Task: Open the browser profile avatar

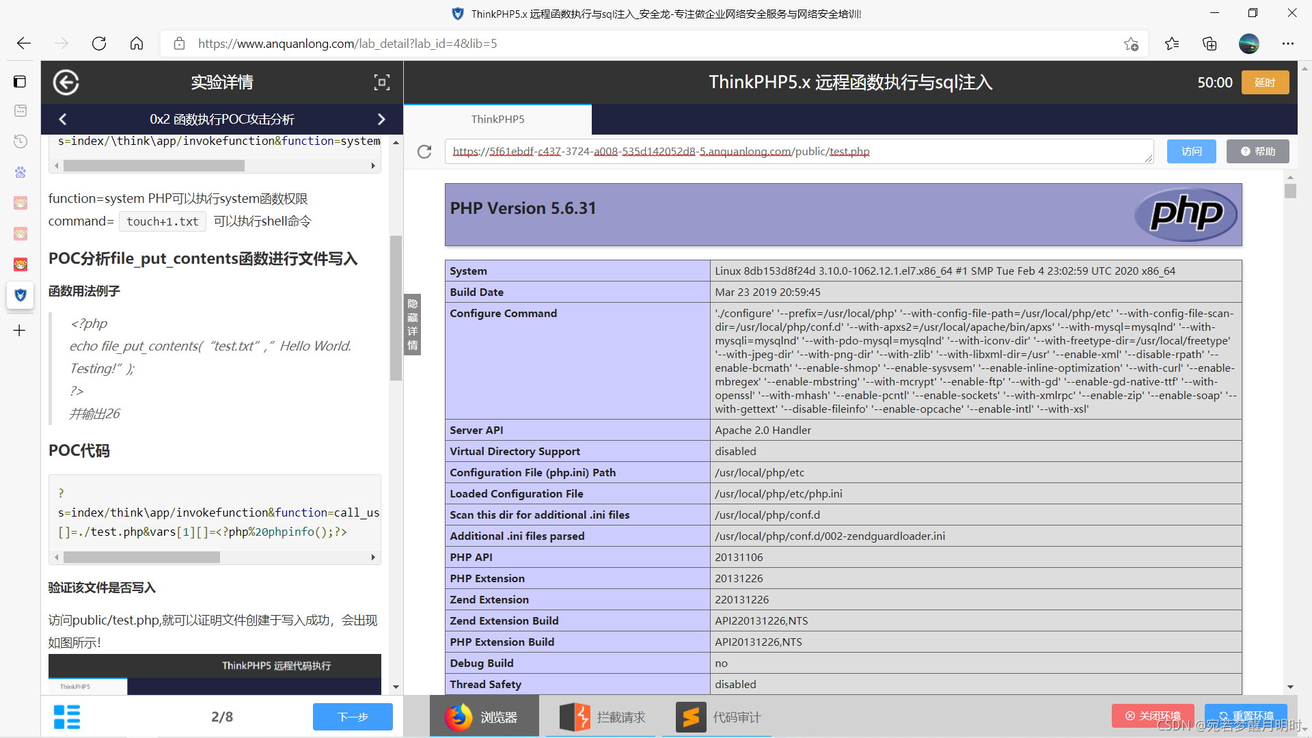Action: (x=1248, y=44)
